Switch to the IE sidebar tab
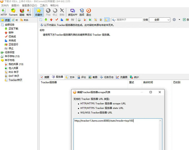The image size is (189, 150). click(15, 20)
